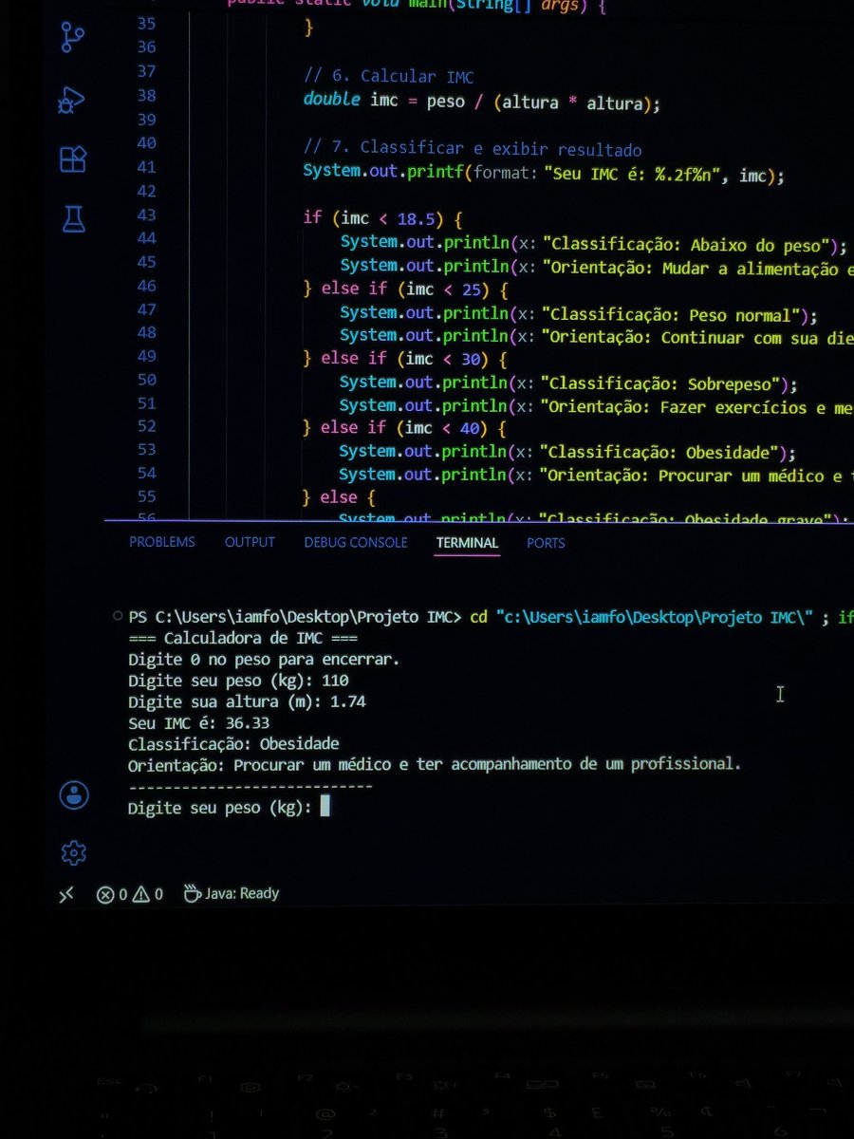Click 'Orientação: Fazer exercícios' string in code
854x1139 pixels.
(696, 407)
